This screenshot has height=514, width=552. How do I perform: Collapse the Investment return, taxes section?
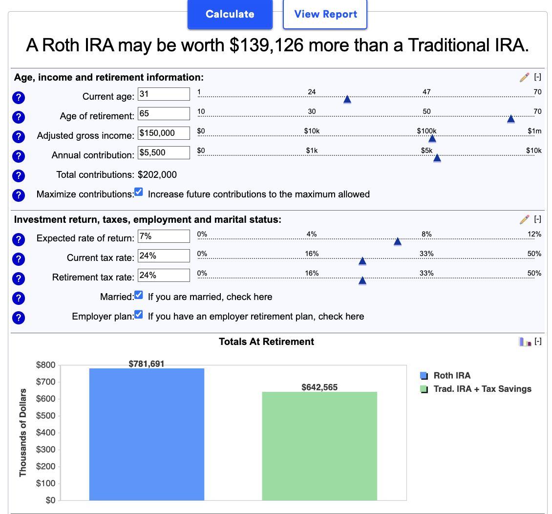[x=537, y=219]
